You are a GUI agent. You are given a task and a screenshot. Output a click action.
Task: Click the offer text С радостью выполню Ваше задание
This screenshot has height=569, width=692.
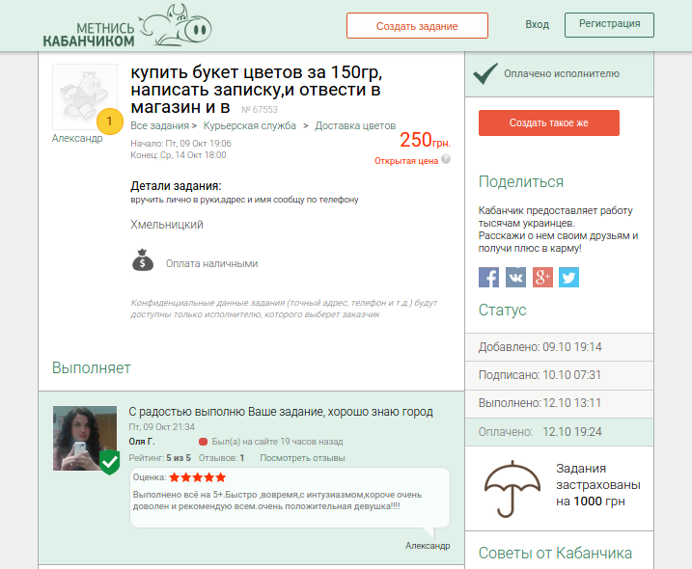click(281, 412)
